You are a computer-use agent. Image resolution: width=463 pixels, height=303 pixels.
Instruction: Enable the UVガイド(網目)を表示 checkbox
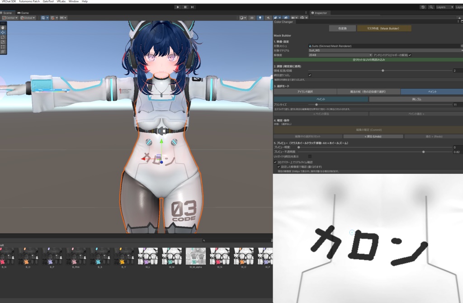point(310,156)
